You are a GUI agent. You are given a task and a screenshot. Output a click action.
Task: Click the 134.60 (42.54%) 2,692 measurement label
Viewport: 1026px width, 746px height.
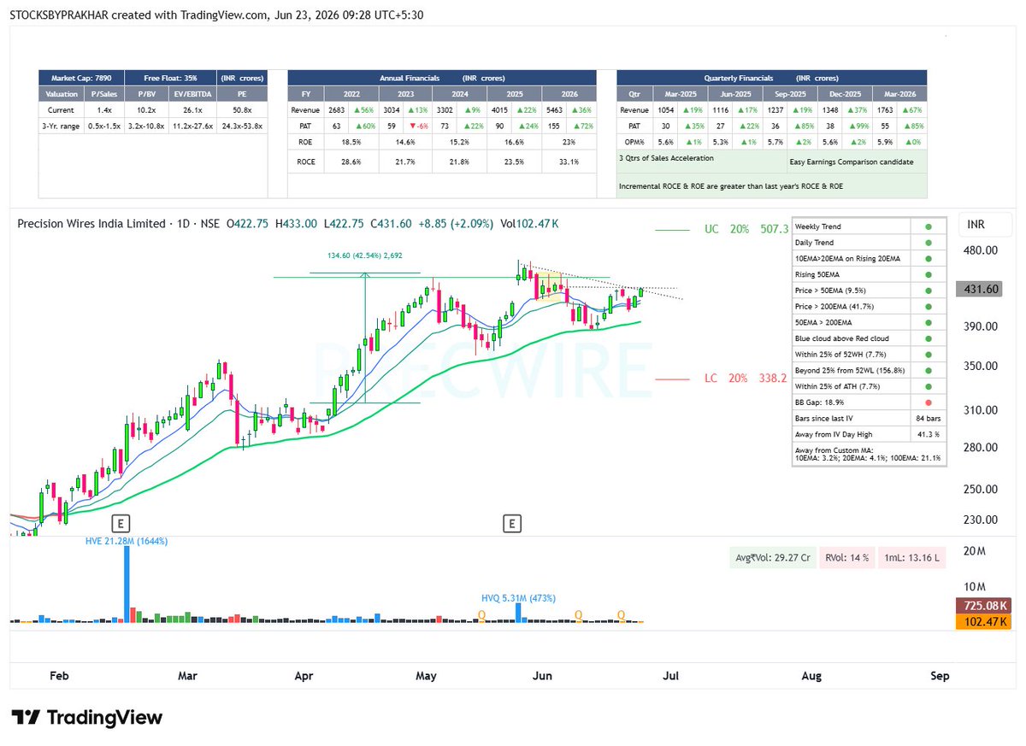[365, 255]
